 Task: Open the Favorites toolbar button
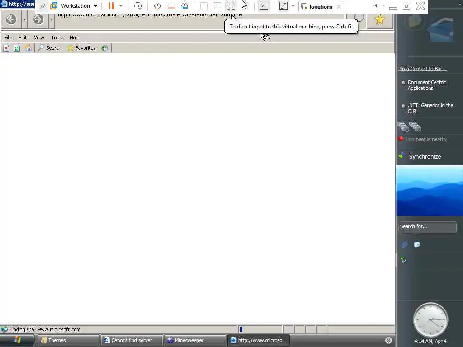click(x=81, y=48)
